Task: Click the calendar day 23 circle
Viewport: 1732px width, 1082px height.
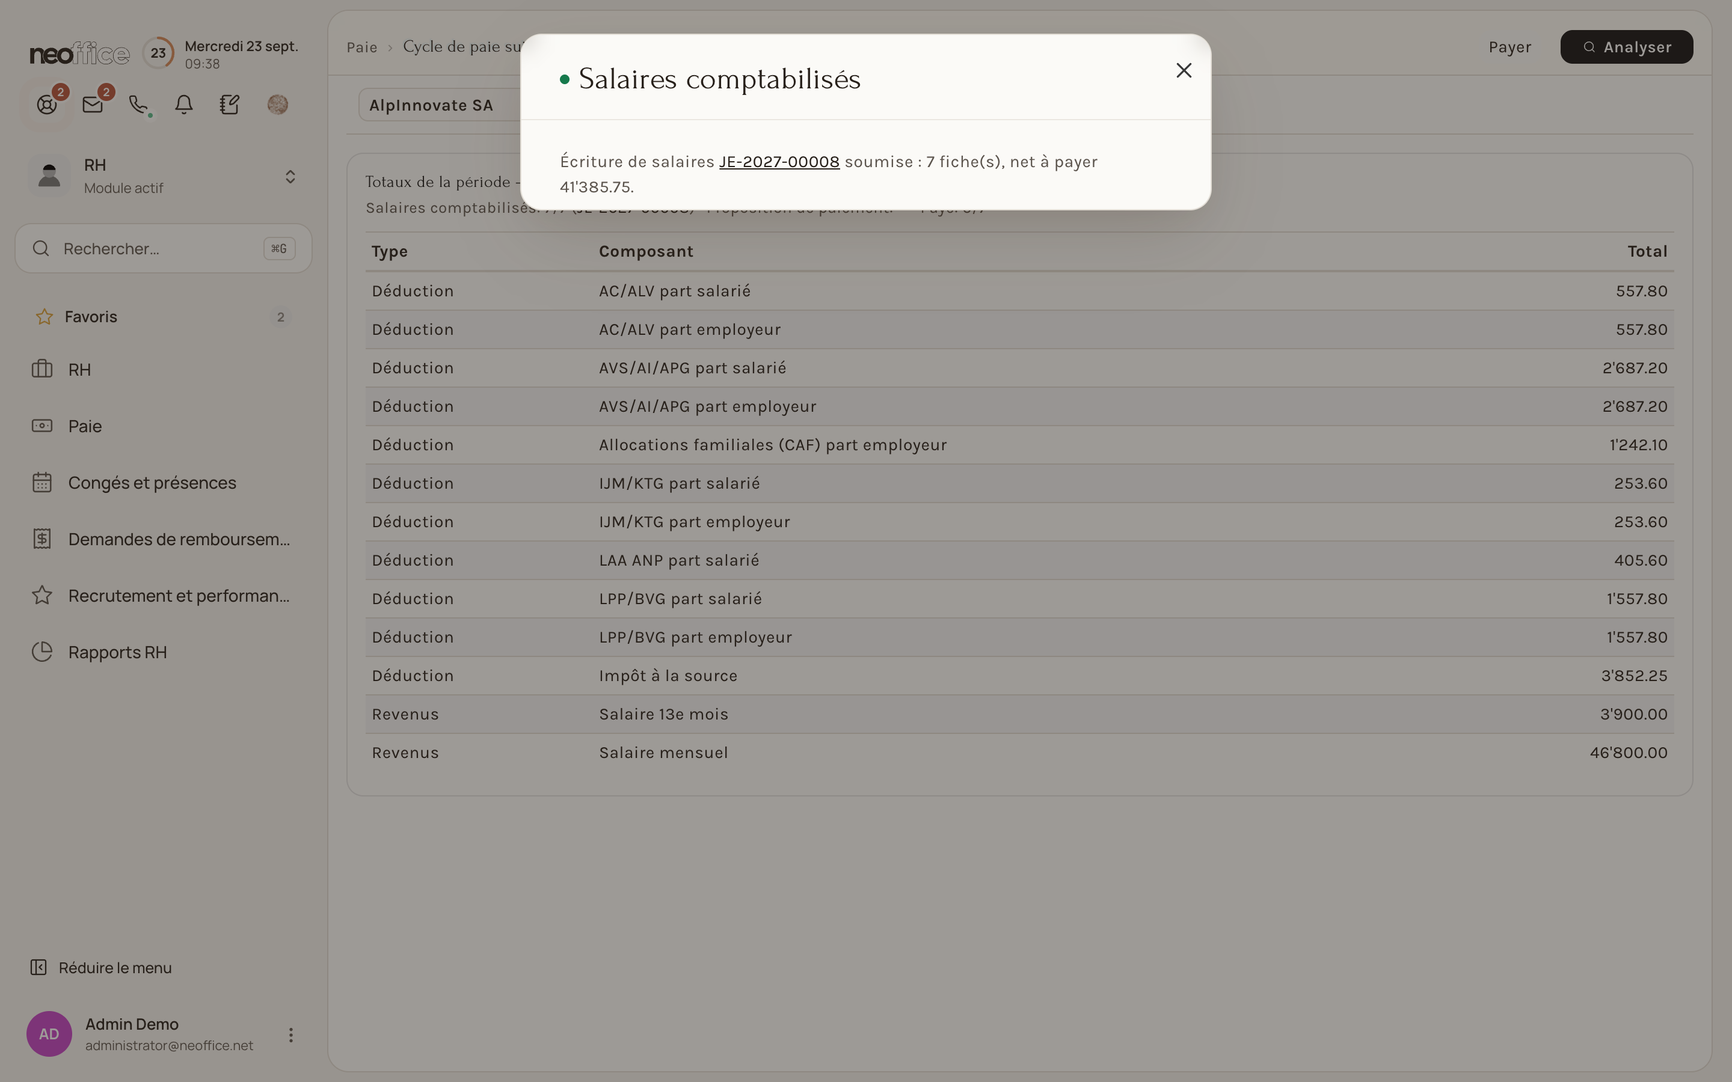Action: coord(158,53)
